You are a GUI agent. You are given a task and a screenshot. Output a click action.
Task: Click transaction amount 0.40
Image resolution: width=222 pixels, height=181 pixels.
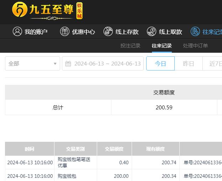tap(124, 162)
